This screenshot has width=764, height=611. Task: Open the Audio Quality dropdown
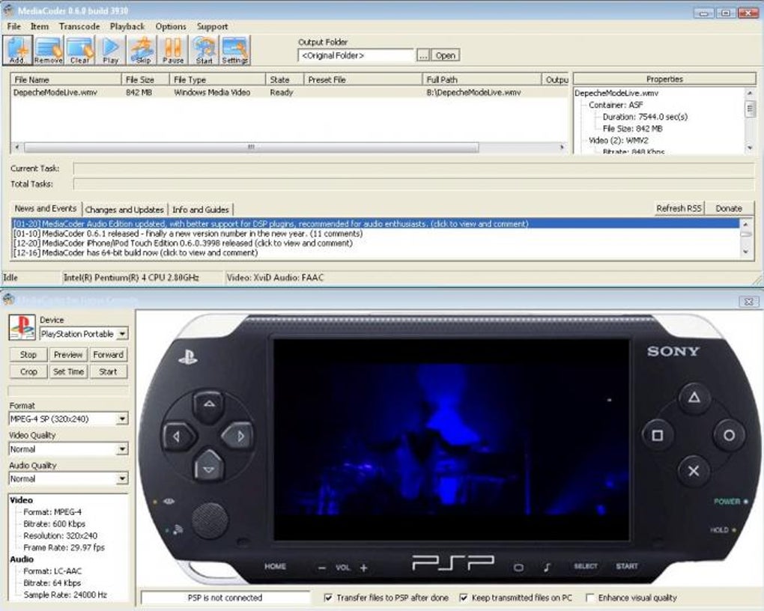(68, 479)
